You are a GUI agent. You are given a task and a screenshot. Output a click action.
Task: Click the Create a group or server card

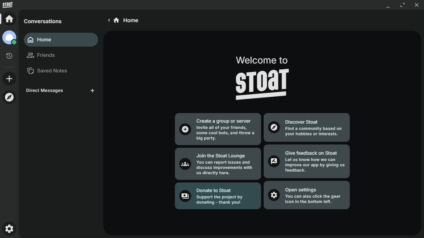218,129
